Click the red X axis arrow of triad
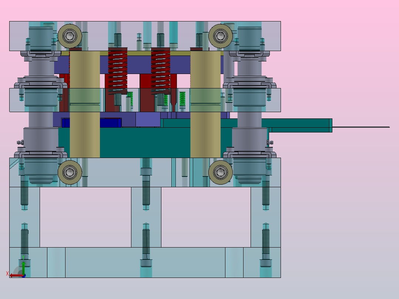 click(16, 276)
